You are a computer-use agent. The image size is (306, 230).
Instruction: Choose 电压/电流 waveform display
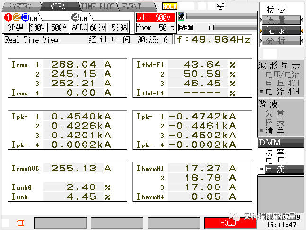pyautogui.click(x=282, y=75)
